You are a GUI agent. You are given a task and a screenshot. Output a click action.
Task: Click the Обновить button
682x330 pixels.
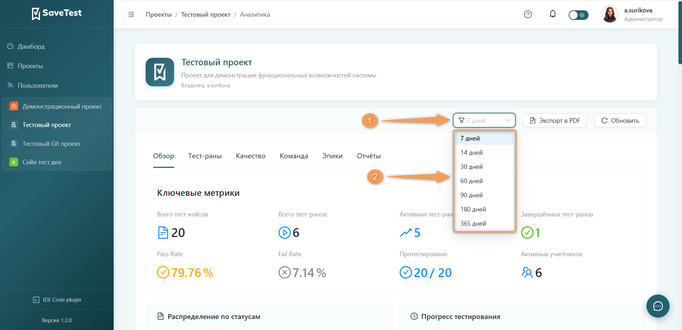click(x=620, y=120)
